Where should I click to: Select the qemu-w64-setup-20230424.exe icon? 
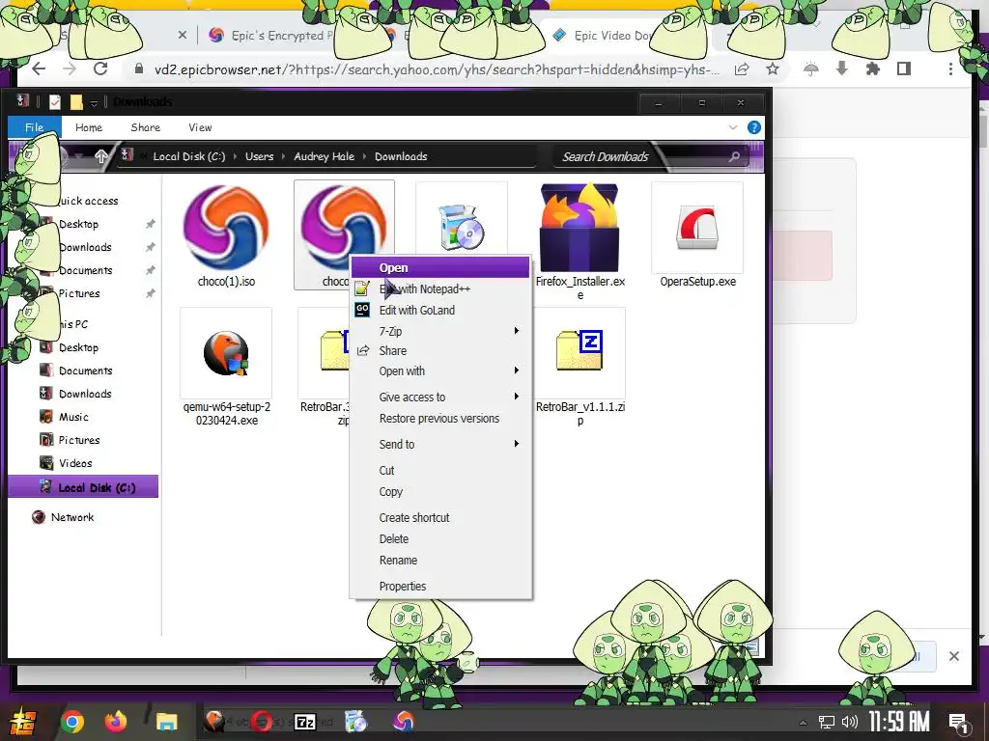(226, 353)
